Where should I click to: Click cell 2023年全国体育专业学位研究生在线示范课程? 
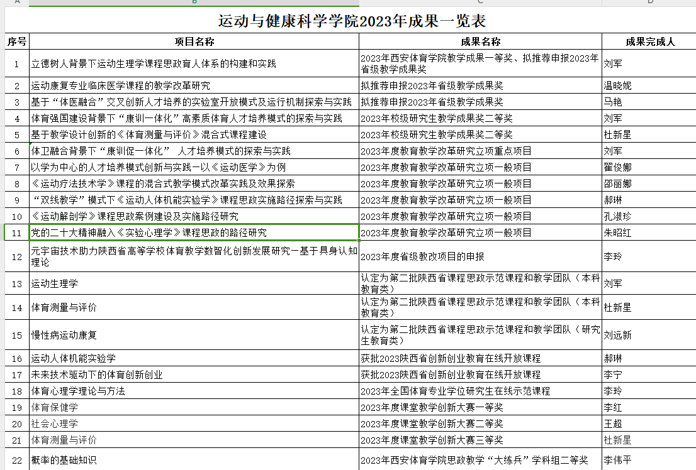point(480,391)
